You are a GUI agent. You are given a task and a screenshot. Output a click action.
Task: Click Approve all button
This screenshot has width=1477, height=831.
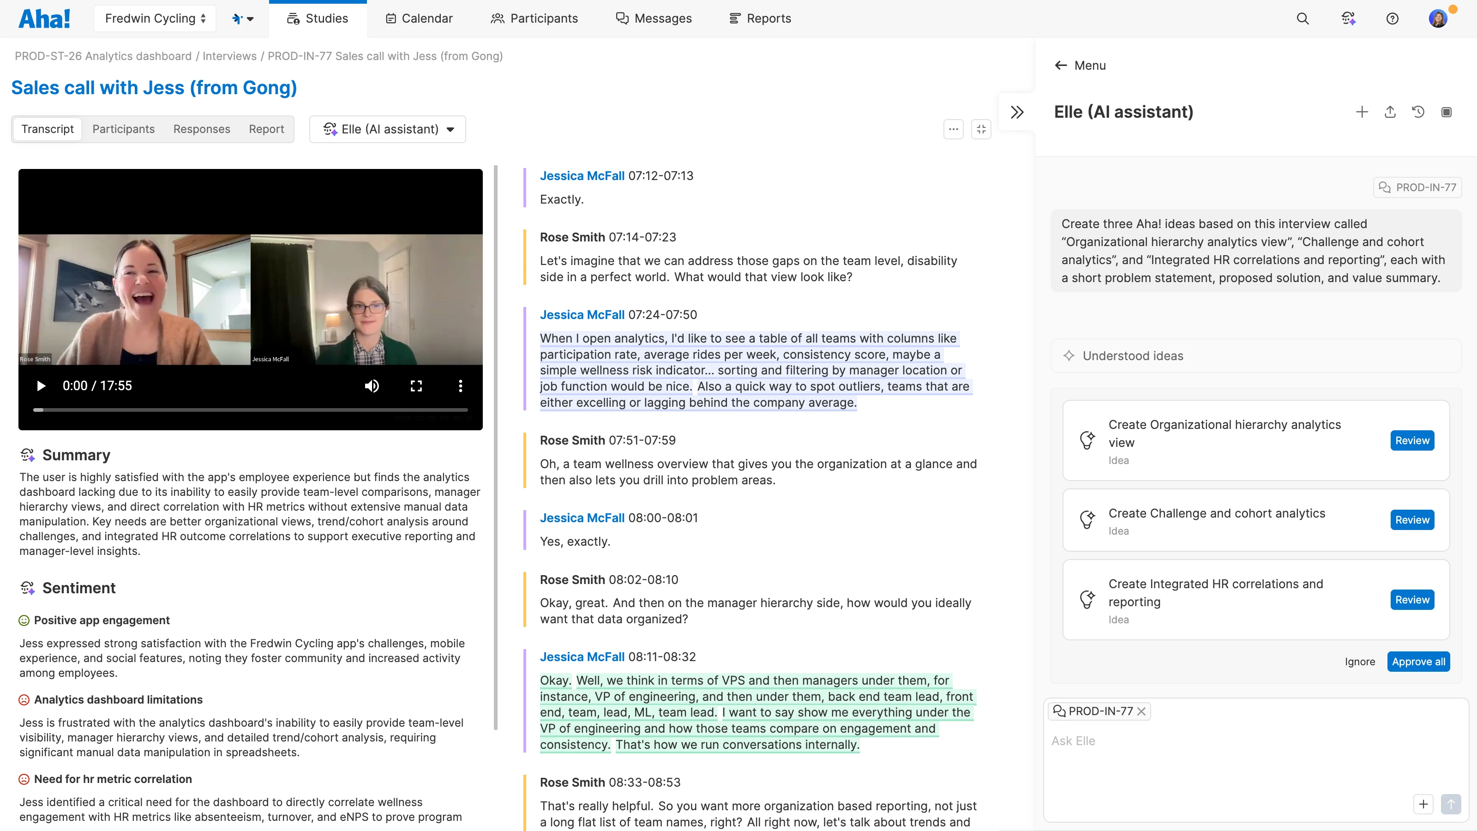point(1418,661)
